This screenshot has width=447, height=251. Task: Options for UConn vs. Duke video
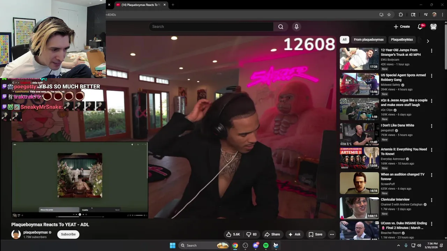coord(431,224)
